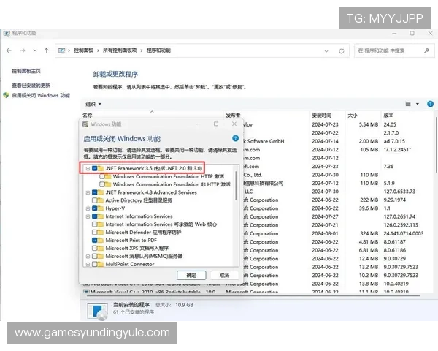
Task: Open the view options dropdown arrow
Action: [418, 104]
